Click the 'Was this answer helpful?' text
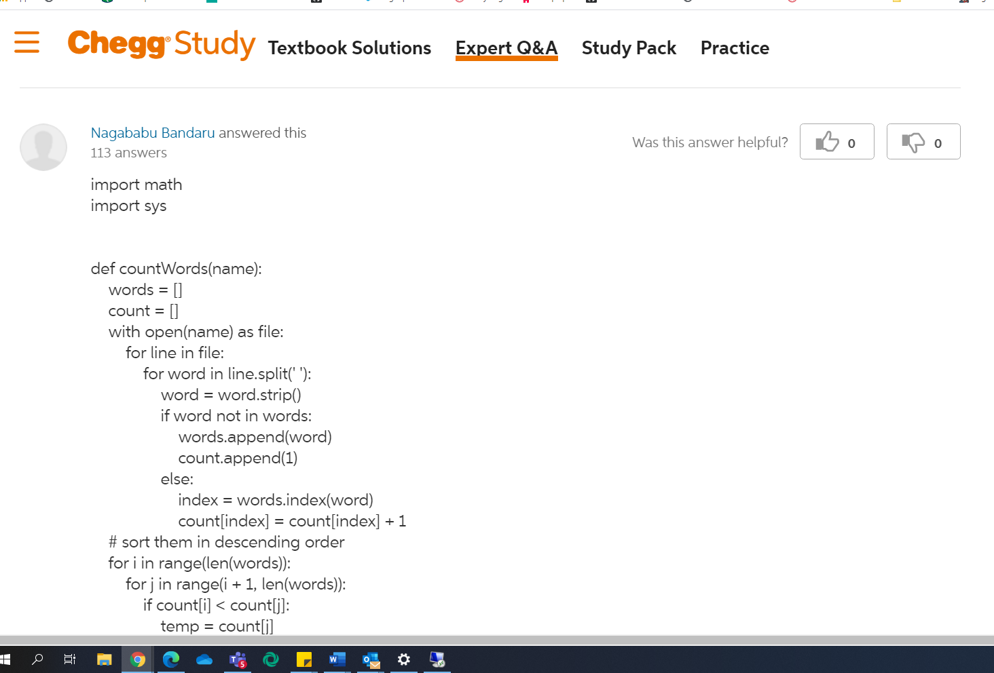This screenshot has width=994, height=673. (710, 142)
